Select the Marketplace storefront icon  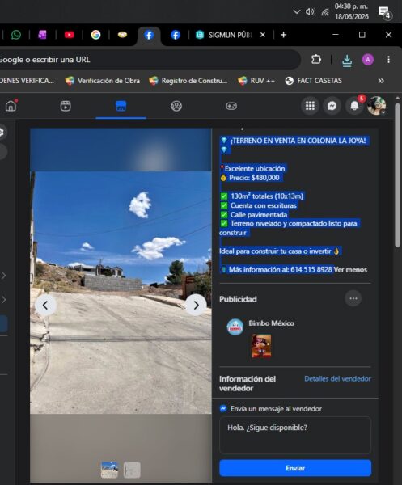(121, 106)
